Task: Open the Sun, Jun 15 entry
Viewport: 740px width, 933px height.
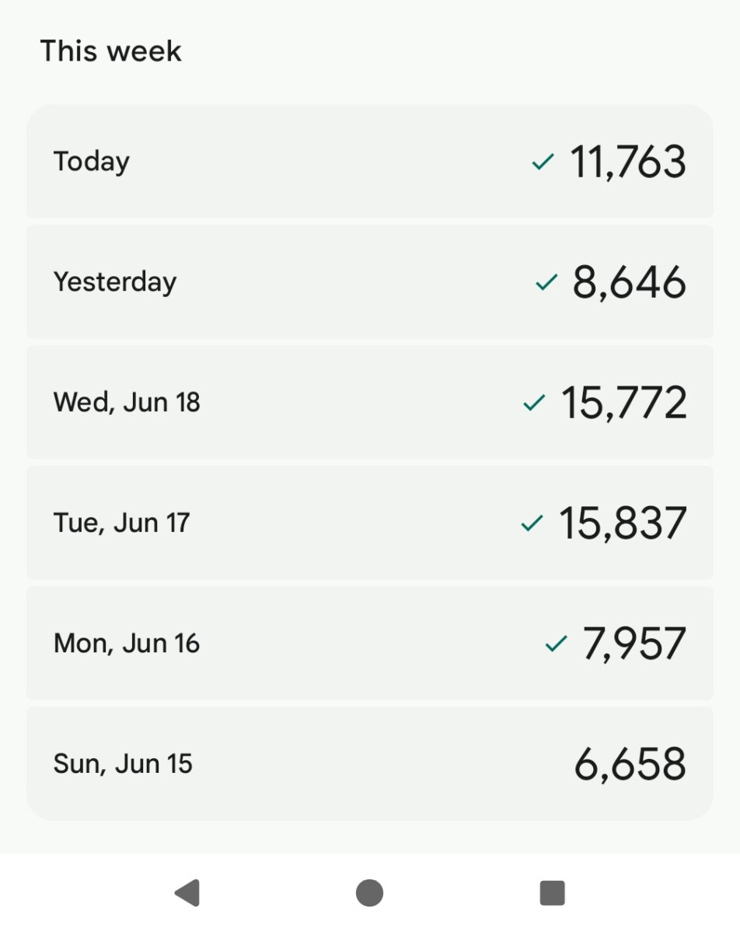Action: [370, 764]
